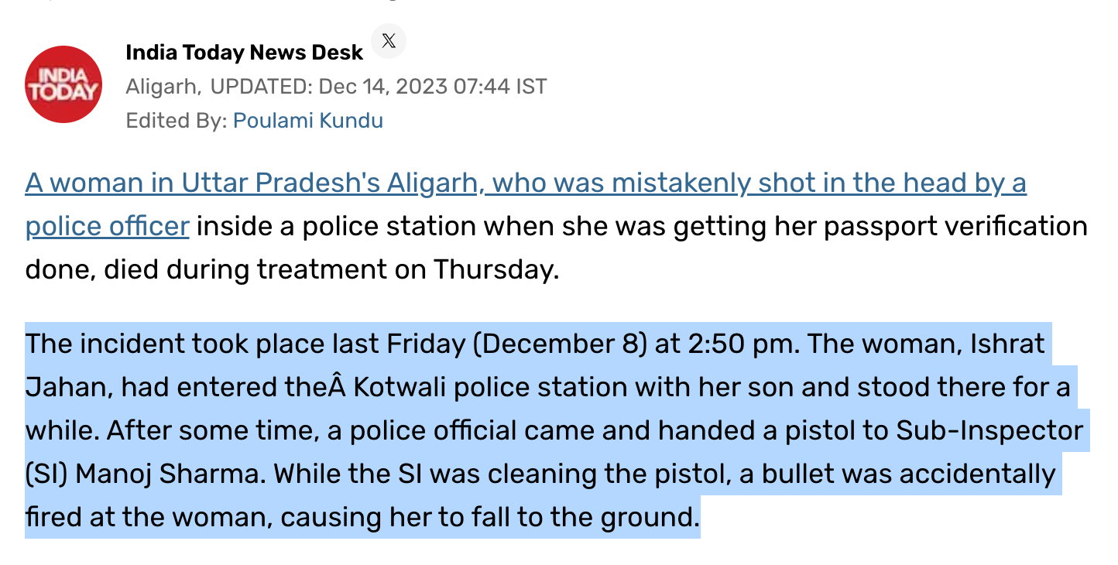Open editor Poulami Kundu's profile link
Screen dimensions: 1118x565
308,121
